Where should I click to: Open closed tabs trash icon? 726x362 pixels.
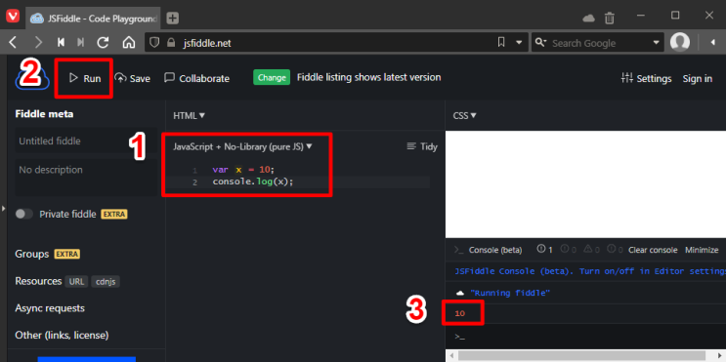pyautogui.click(x=610, y=18)
